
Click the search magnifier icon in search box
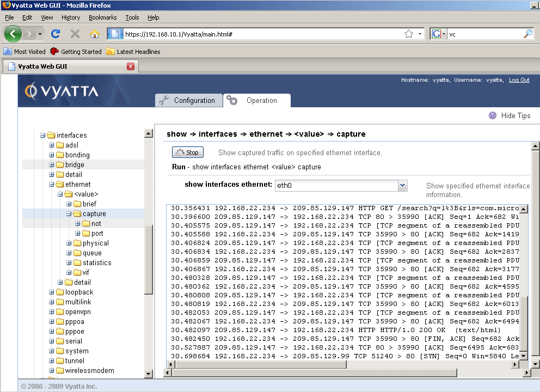coord(527,34)
